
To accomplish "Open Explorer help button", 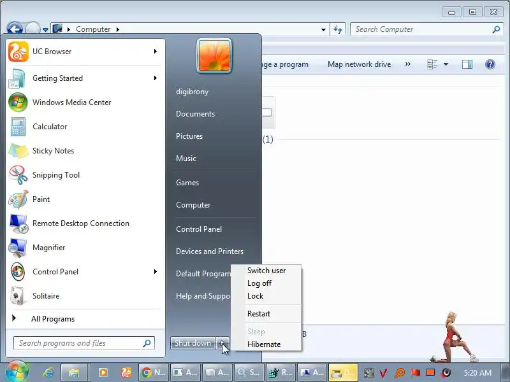I will point(490,64).
